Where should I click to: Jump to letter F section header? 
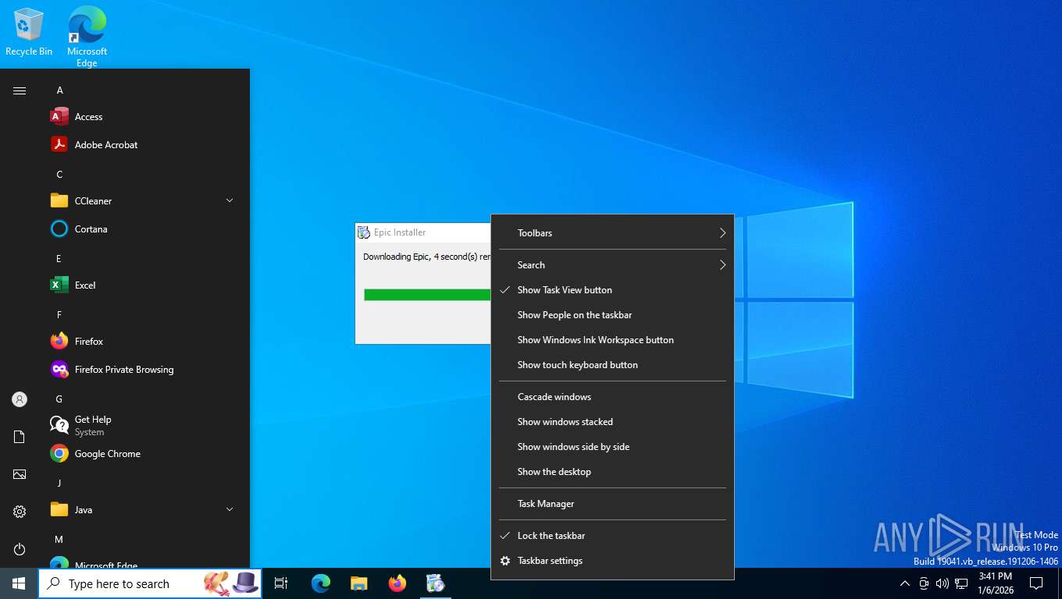pos(59,315)
